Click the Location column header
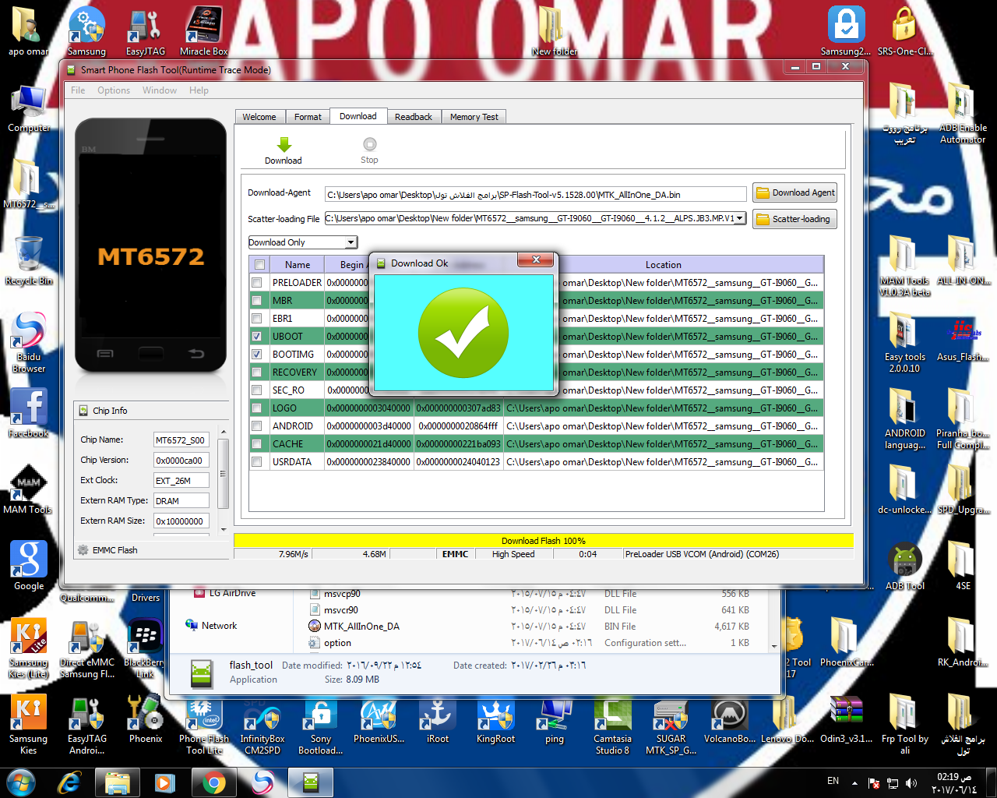This screenshot has height=798, width=997. tap(663, 265)
